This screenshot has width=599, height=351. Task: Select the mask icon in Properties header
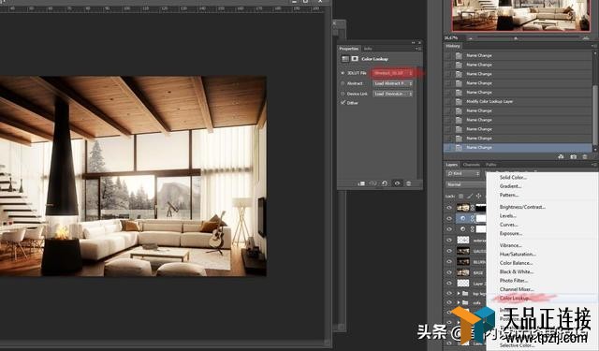[355, 59]
